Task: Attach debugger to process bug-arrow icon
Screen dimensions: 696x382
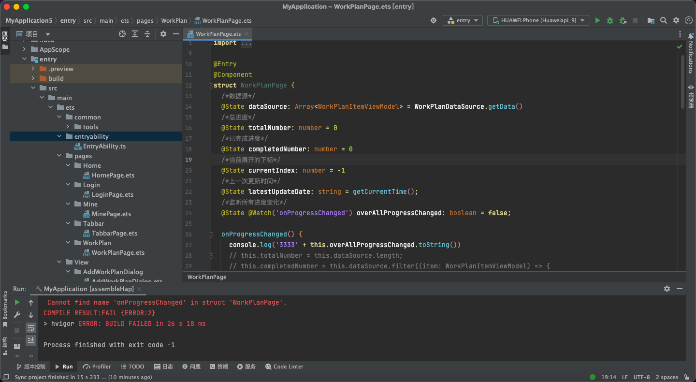Action: click(x=623, y=20)
